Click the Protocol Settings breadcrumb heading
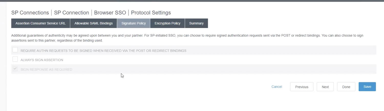This screenshot has width=384, height=111. click(x=151, y=13)
